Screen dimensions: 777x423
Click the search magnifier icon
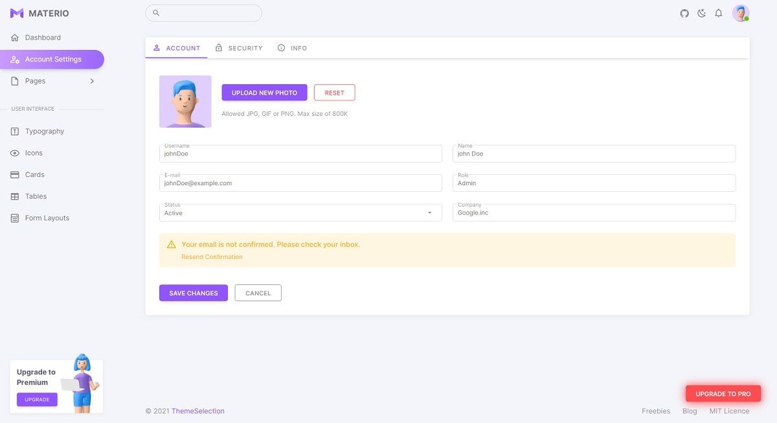coord(155,12)
